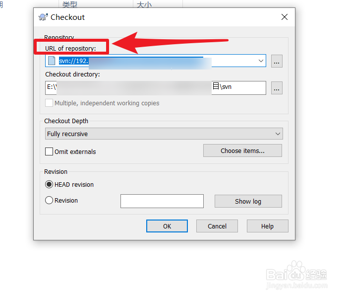Click the file icon in the URL field
This screenshot has height=298, width=347.
point(52,61)
